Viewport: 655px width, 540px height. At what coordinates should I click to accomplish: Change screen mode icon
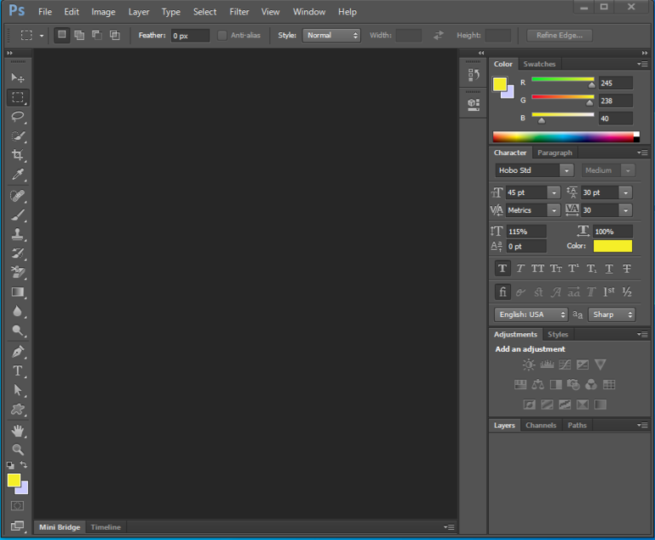click(x=17, y=526)
